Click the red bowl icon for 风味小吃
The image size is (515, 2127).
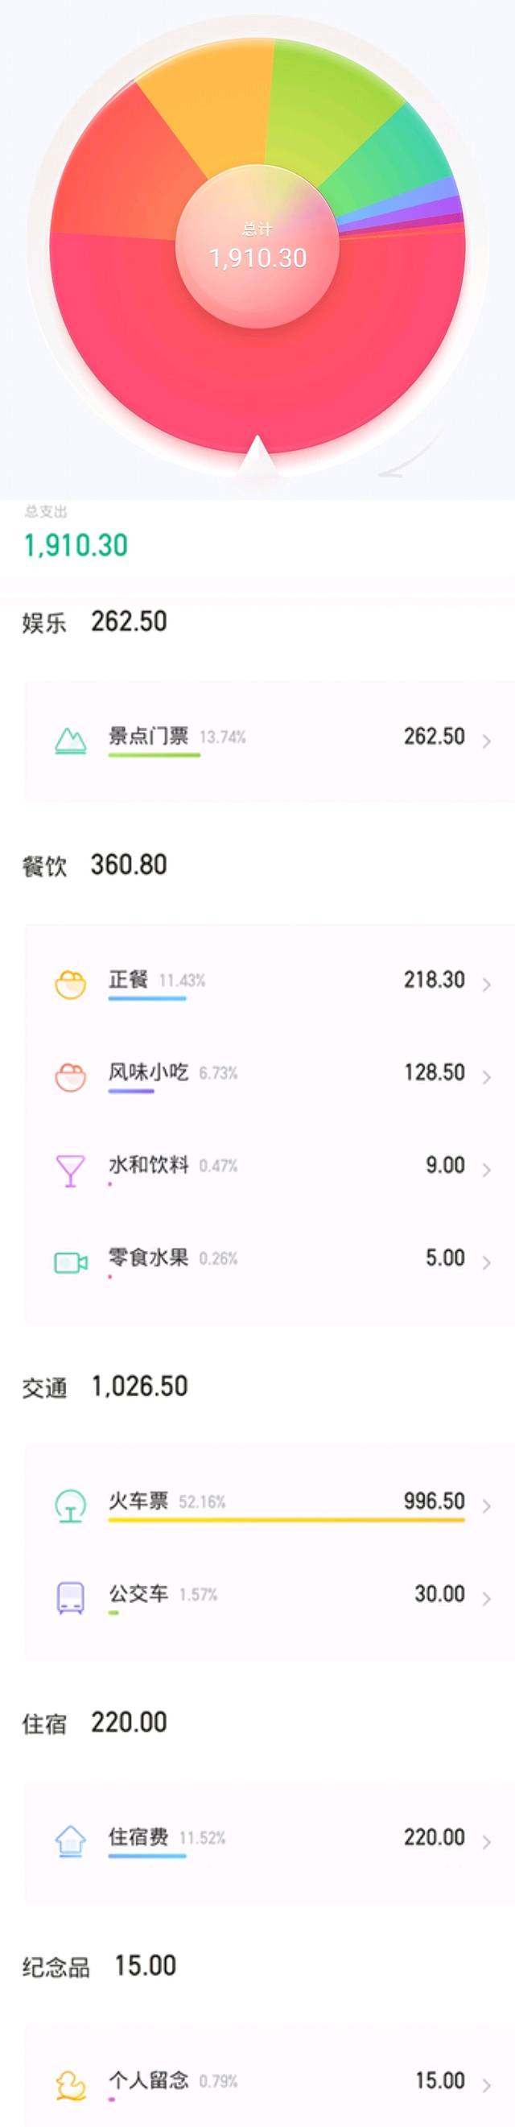coord(70,1076)
